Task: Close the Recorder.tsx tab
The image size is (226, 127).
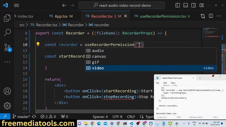Action: (126, 16)
